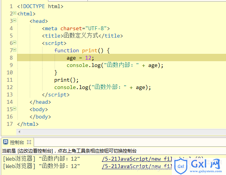Click the DOCTYPE html declaration on line 1

(40, 6)
